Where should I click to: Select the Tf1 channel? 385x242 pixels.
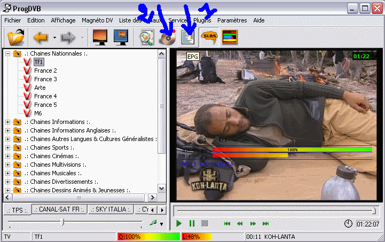pyautogui.click(x=39, y=62)
